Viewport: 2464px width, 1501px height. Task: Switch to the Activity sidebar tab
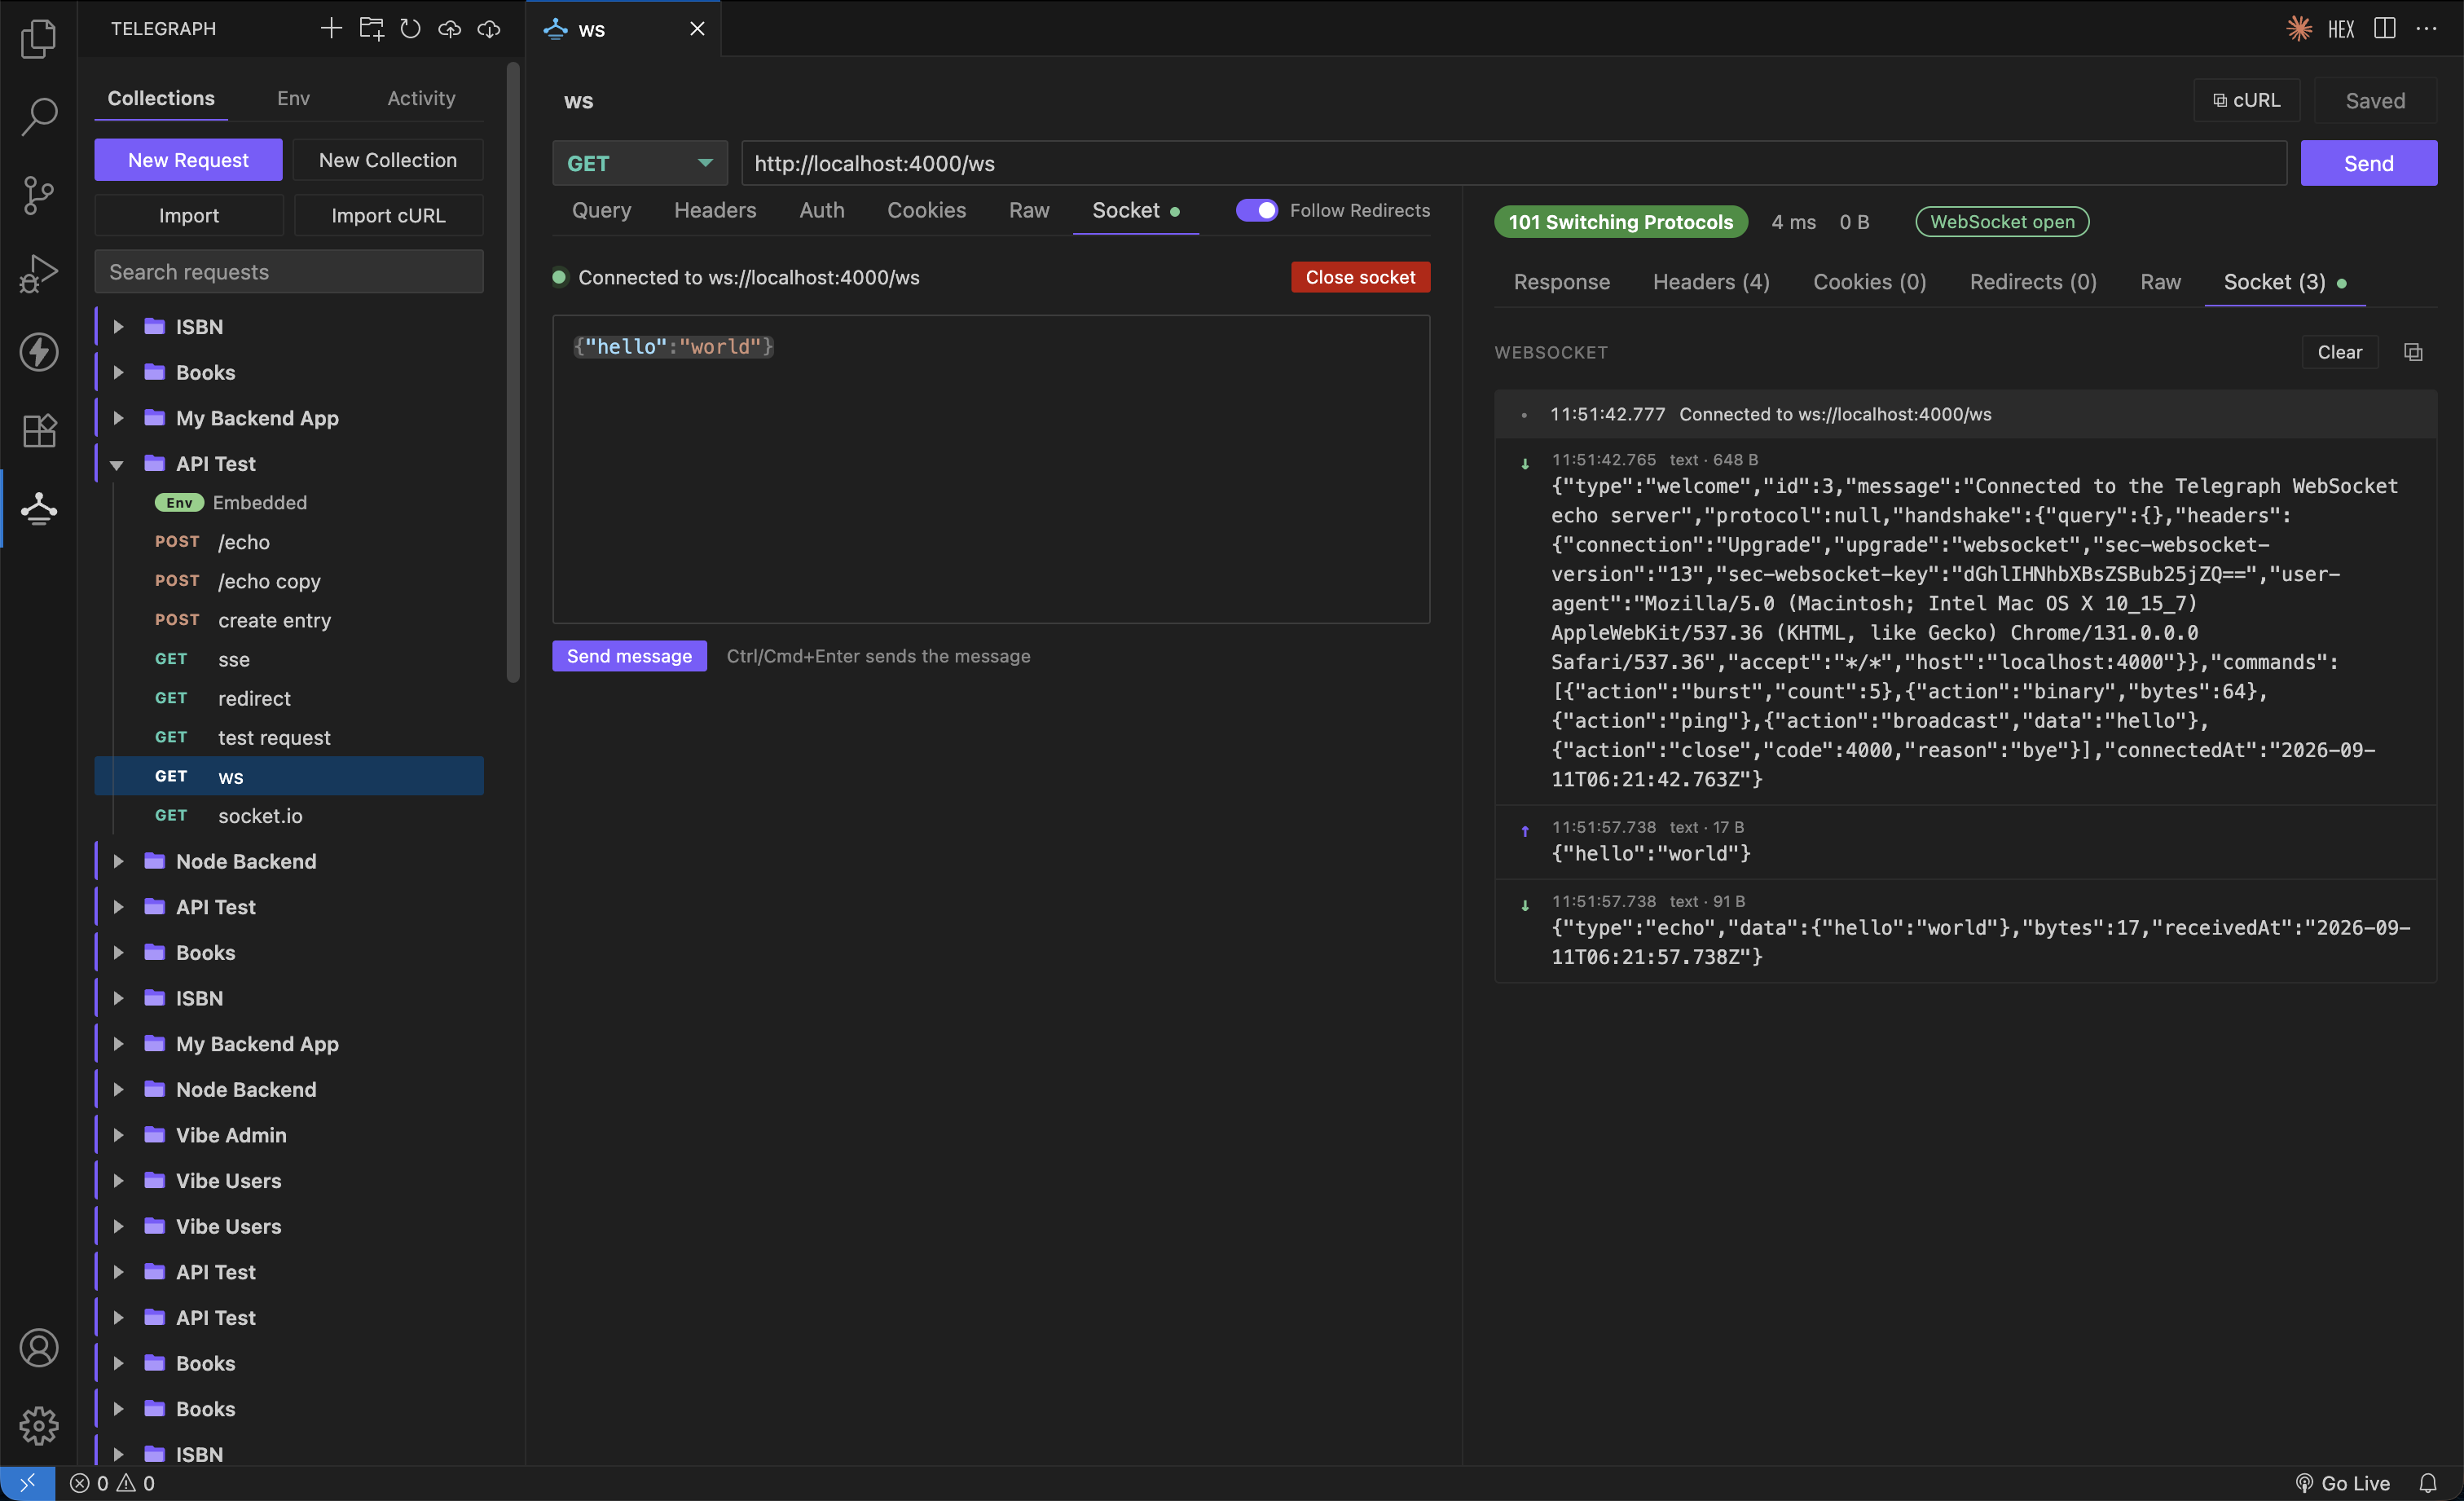421,98
